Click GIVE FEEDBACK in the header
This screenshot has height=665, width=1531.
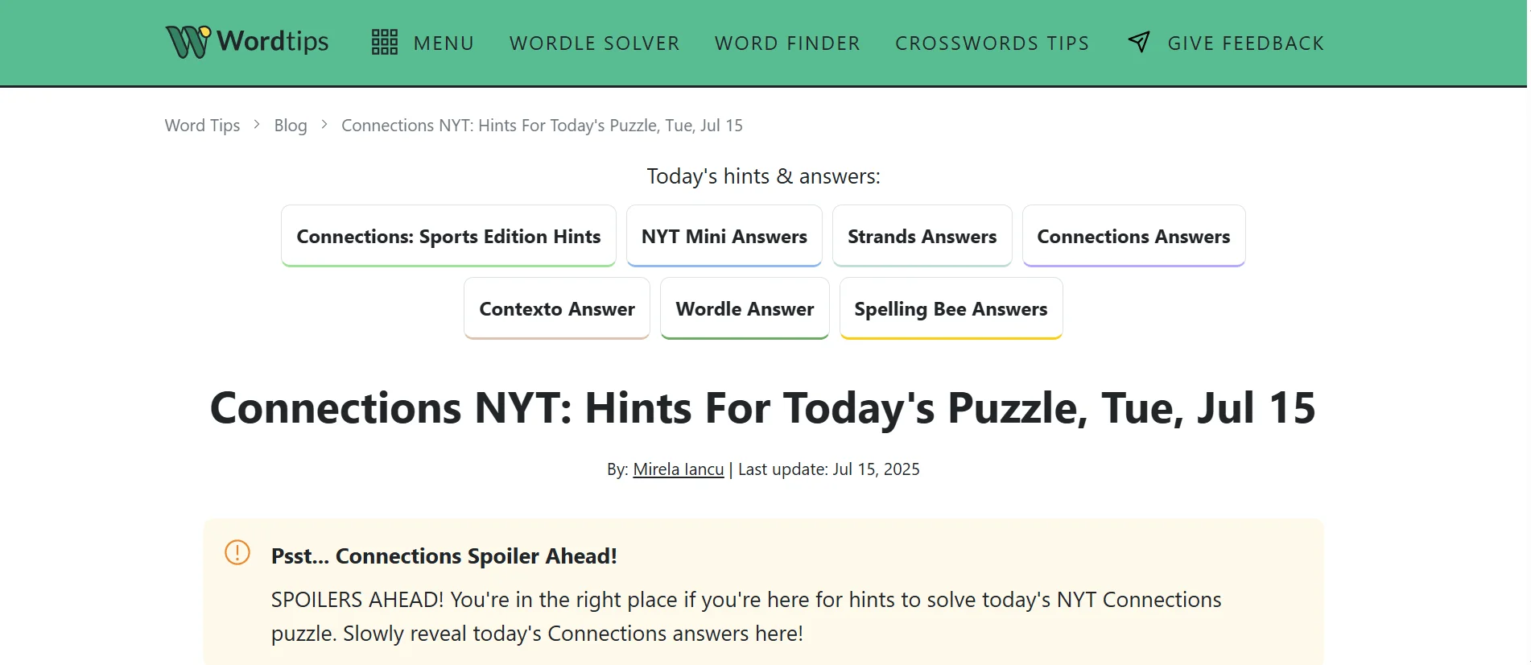[x=1245, y=43]
